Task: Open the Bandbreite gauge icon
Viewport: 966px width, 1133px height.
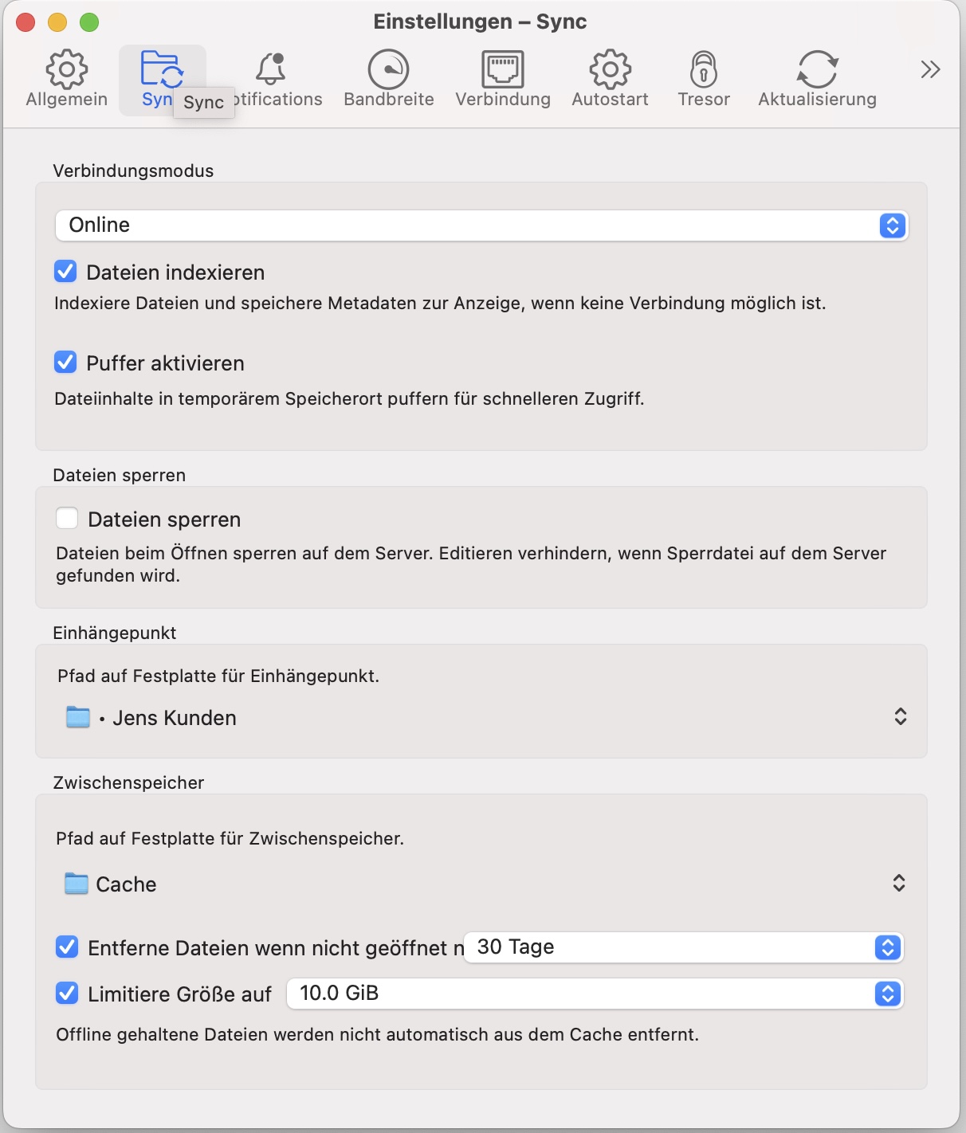Action: 388,69
